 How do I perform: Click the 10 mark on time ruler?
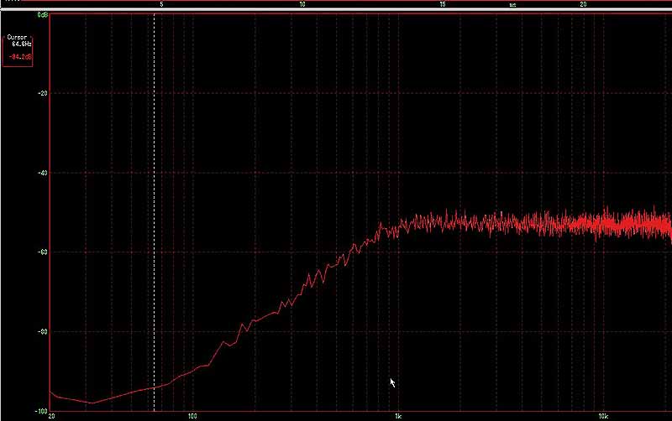(302, 5)
